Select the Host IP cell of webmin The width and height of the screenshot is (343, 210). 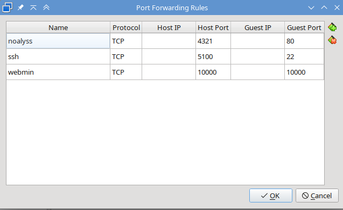click(x=169, y=72)
